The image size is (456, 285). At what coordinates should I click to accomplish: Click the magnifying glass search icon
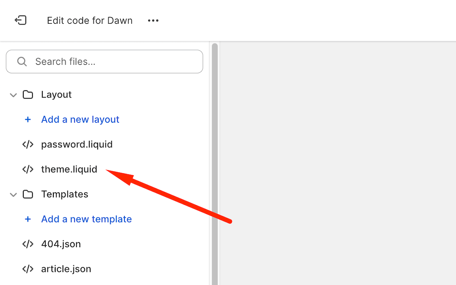pos(22,62)
